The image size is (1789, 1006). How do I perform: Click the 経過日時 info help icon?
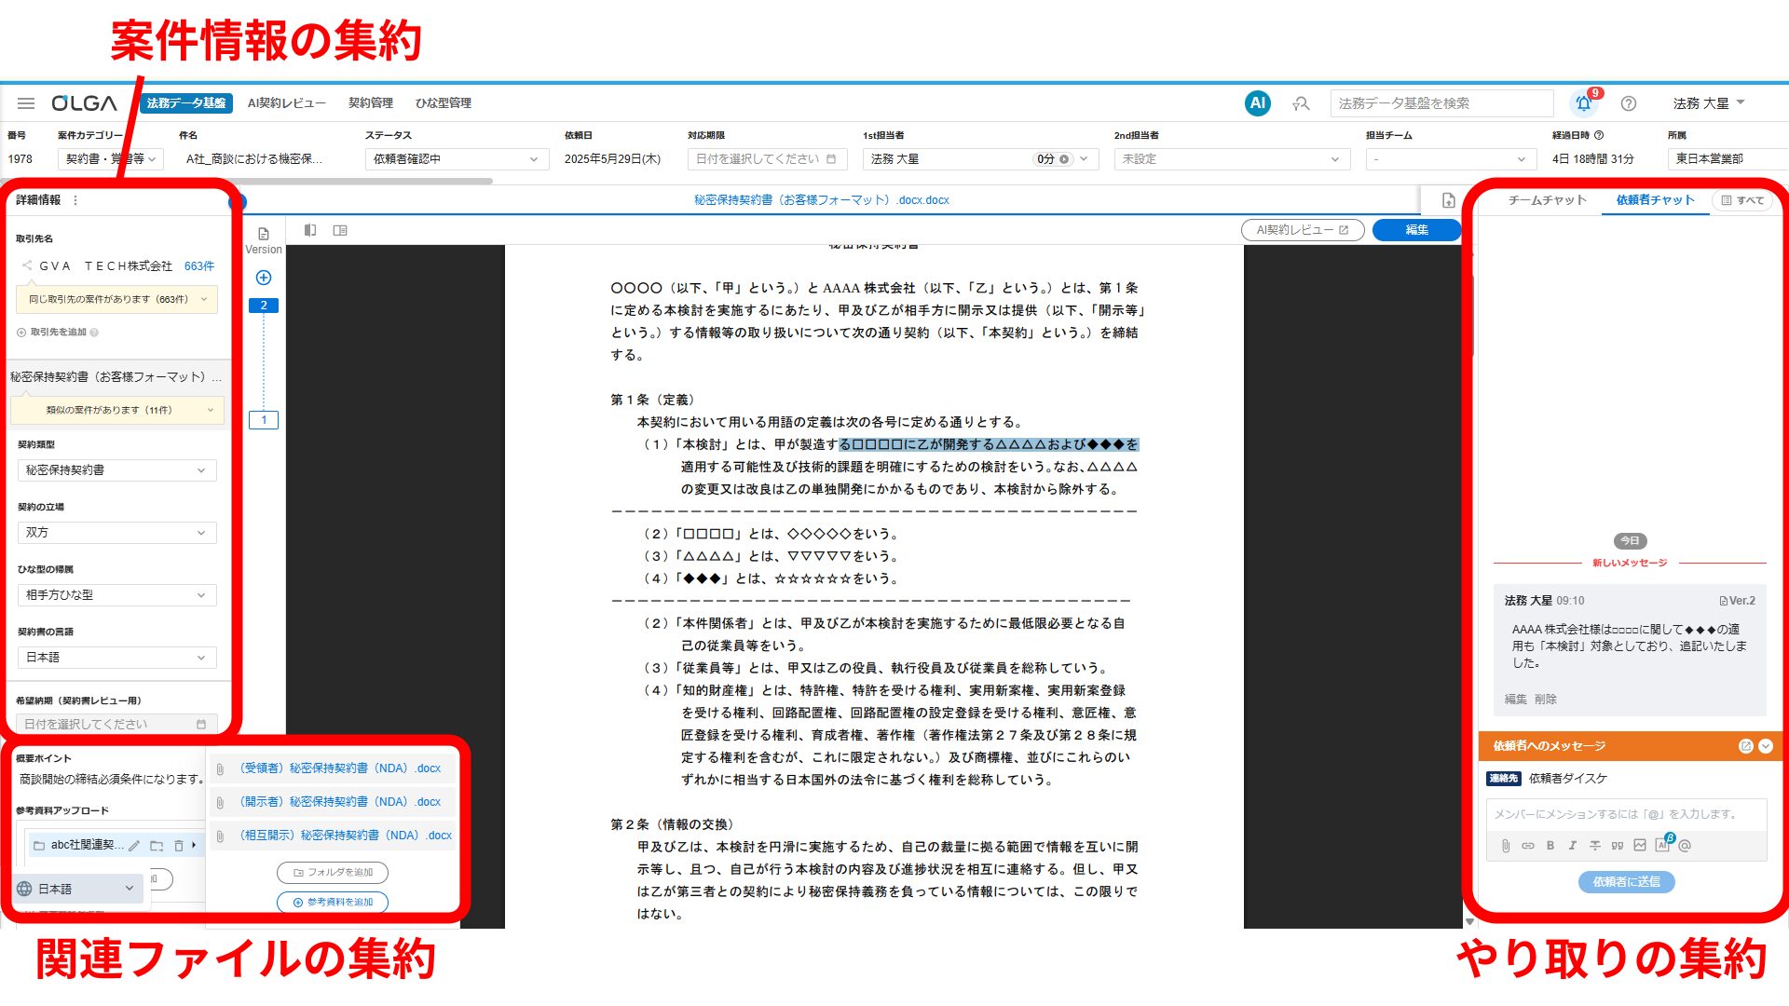click(x=1599, y=135)
